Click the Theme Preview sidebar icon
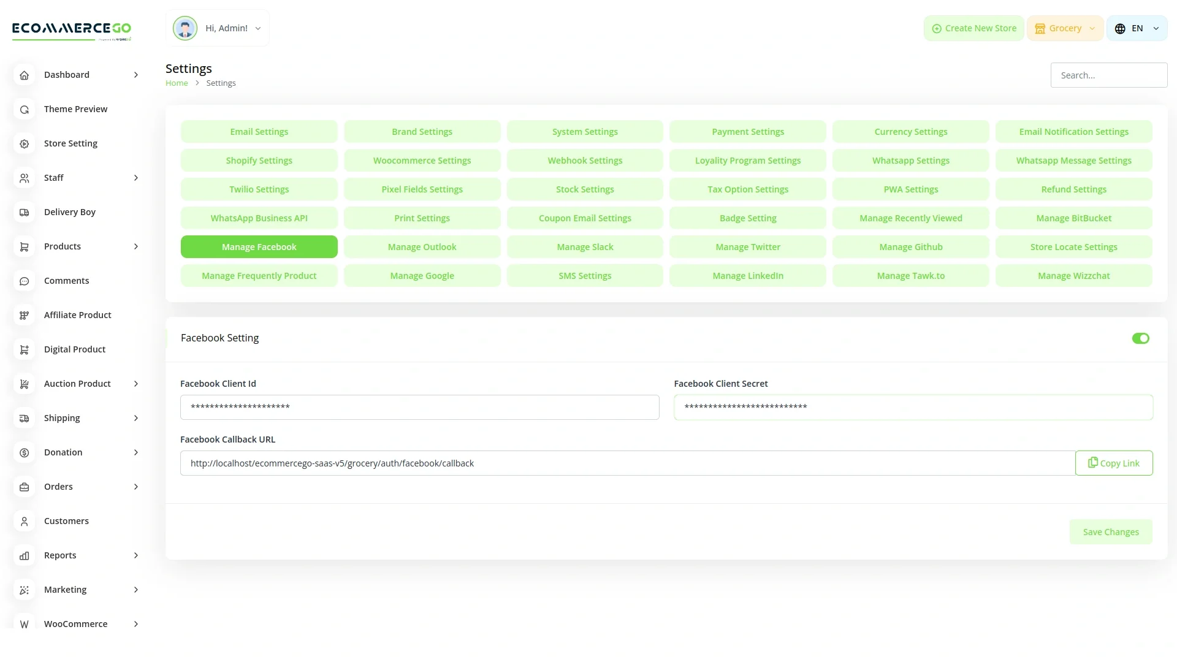1177x662 pixels. (x=25, y=109)
